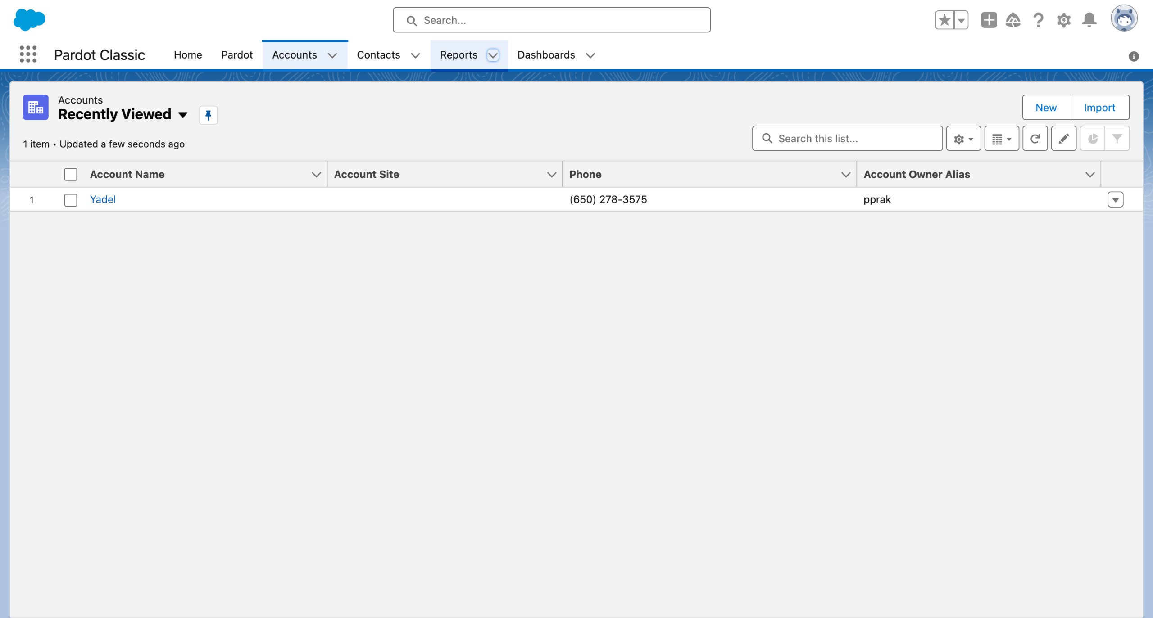The image size is (1153, 618).
Task: Toggle the select all rows checkbox
Action: point(71,174)
